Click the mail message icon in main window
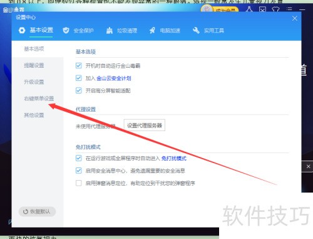 click(x=262, y=9)
